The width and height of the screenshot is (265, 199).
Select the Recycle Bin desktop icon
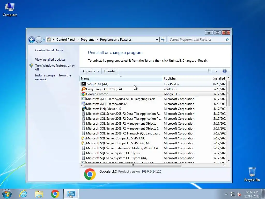[252, 174]
